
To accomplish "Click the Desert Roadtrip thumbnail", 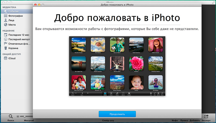I will click(x=117, y=82).
